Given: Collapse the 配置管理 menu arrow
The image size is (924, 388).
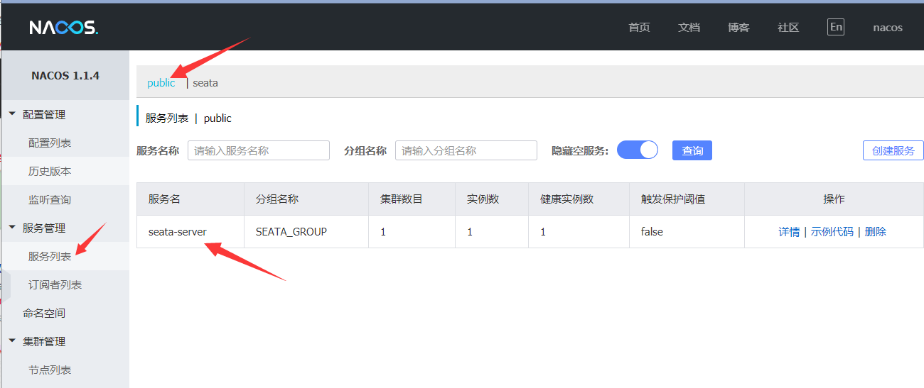Looking at the screenshot, I should pyautogui.click(x=12, y=113).
